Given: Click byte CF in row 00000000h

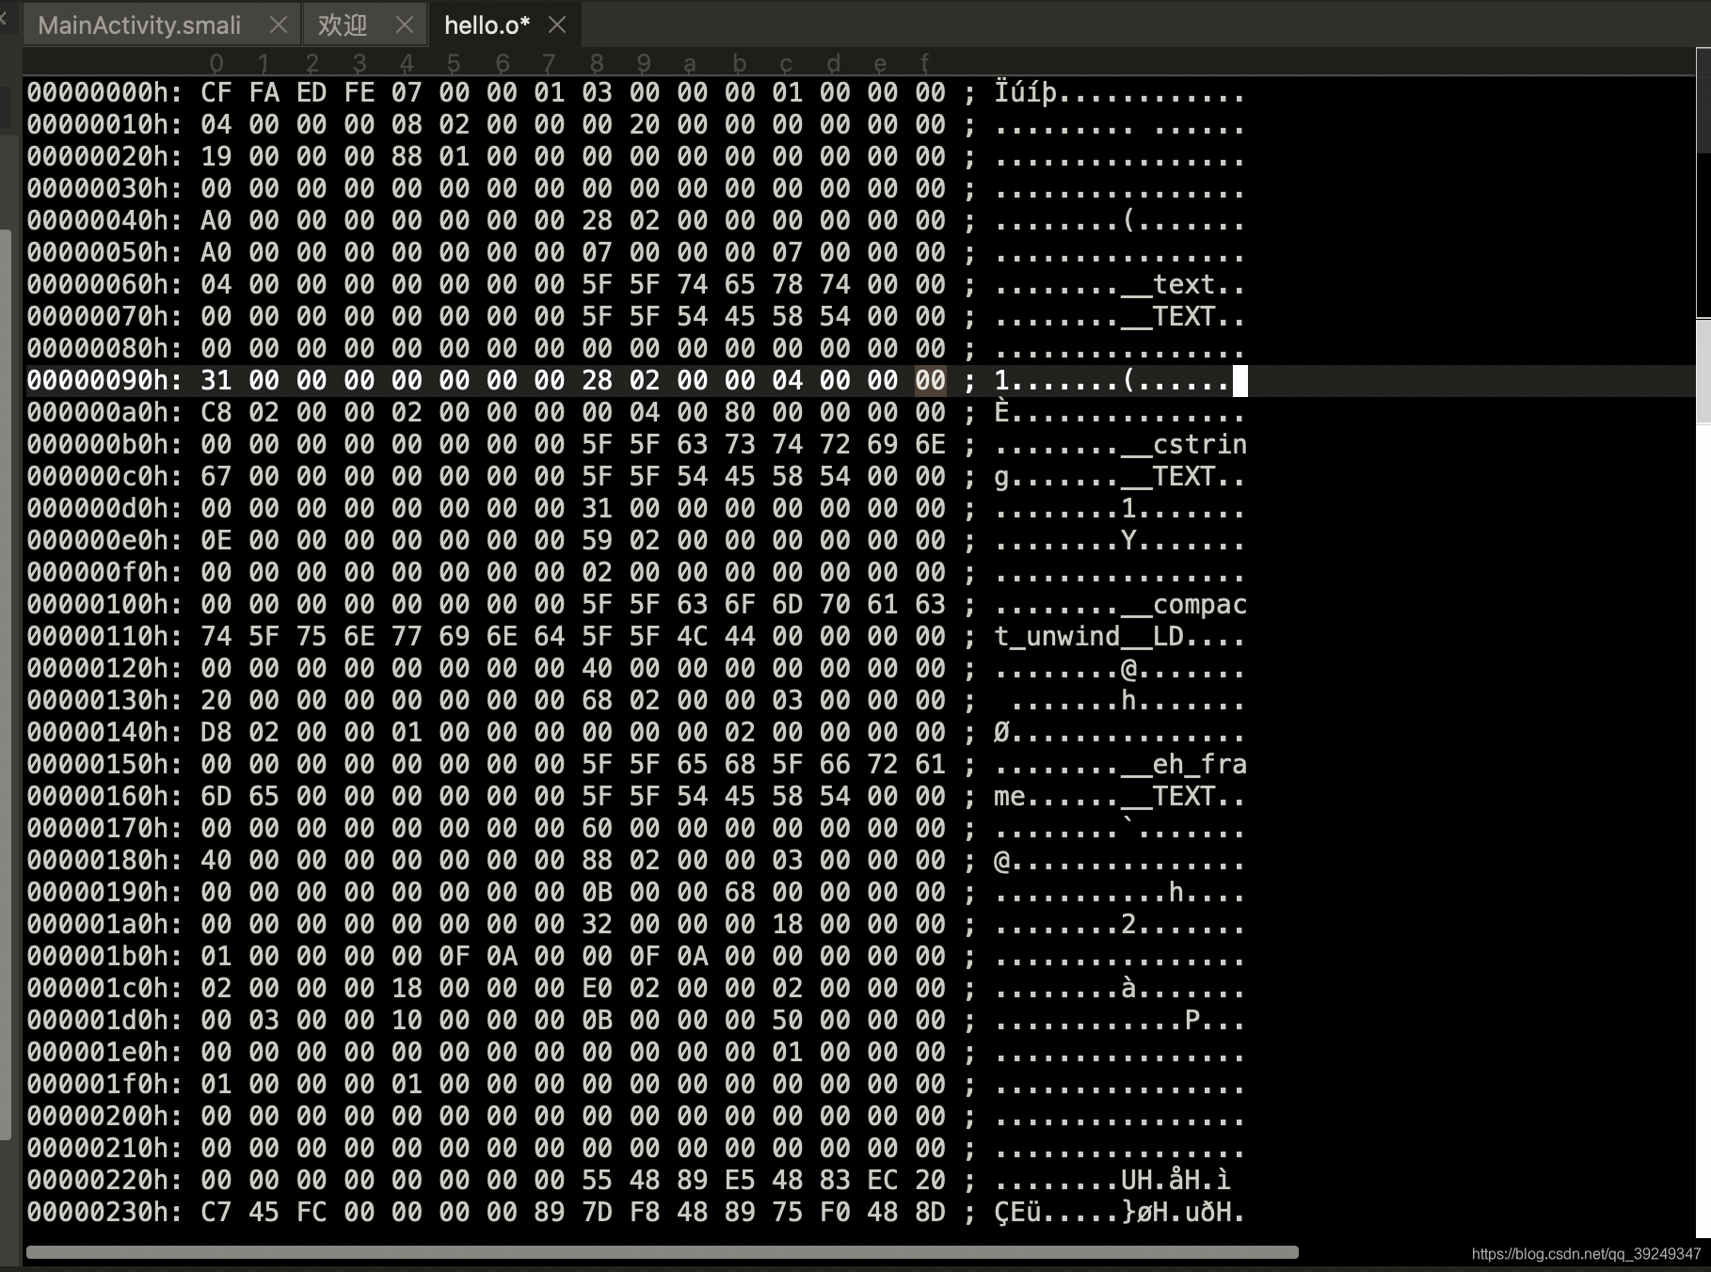Looking at the screenshot, I should click(216, 92).
